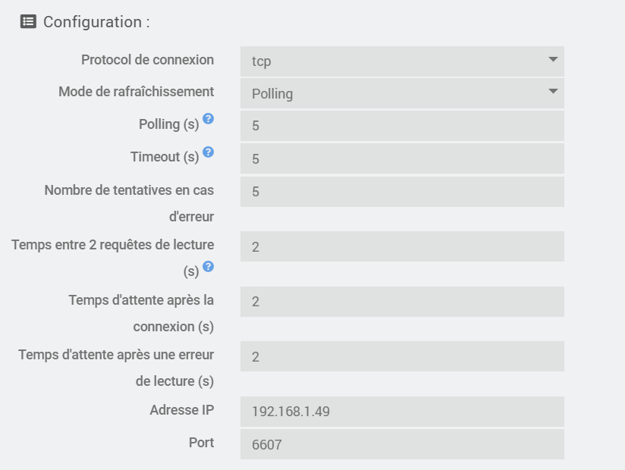Screen dimensions: 625x470
Task: Click dropdown arrow beside Polling value
Action: point(553,92)
